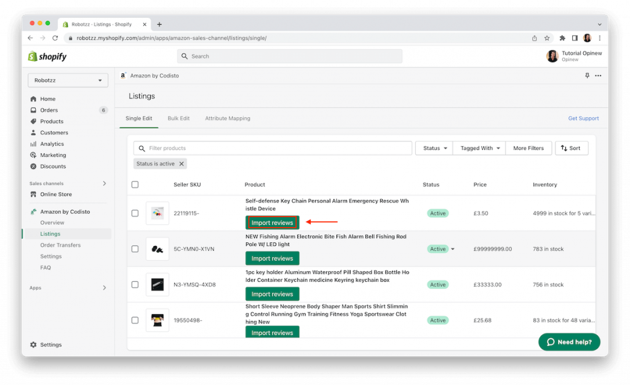
Task: Click the Orders icon in sidebar
Action: point(33,110)
